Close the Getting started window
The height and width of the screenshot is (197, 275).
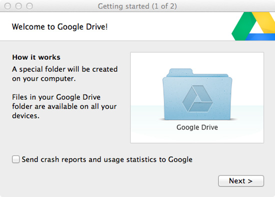(x=7, y=6)
